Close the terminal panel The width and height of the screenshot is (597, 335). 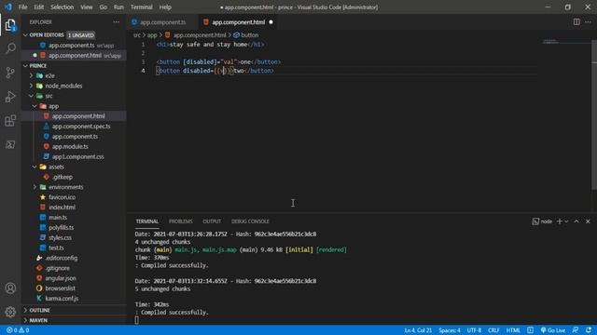point(588,221)
